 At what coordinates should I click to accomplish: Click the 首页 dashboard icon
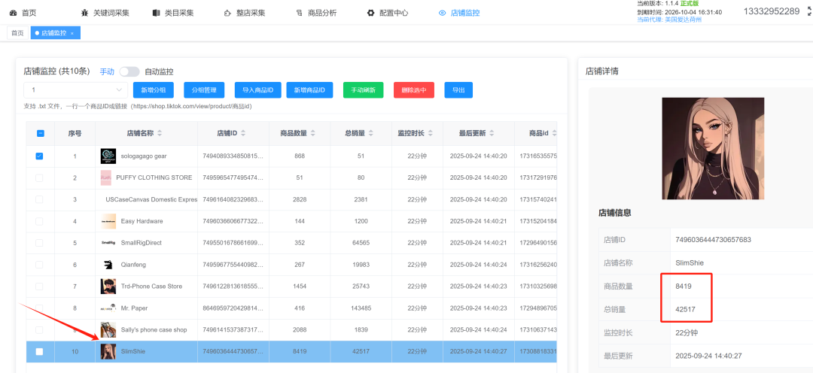pos(13,13)
